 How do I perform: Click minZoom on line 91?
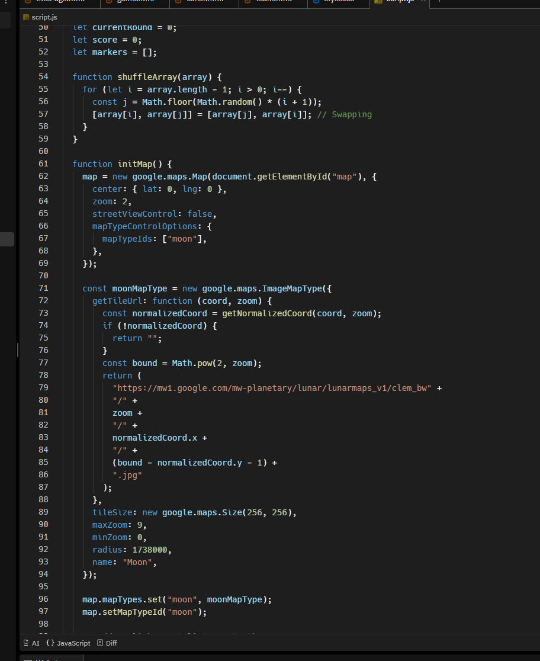pos(110,537)
